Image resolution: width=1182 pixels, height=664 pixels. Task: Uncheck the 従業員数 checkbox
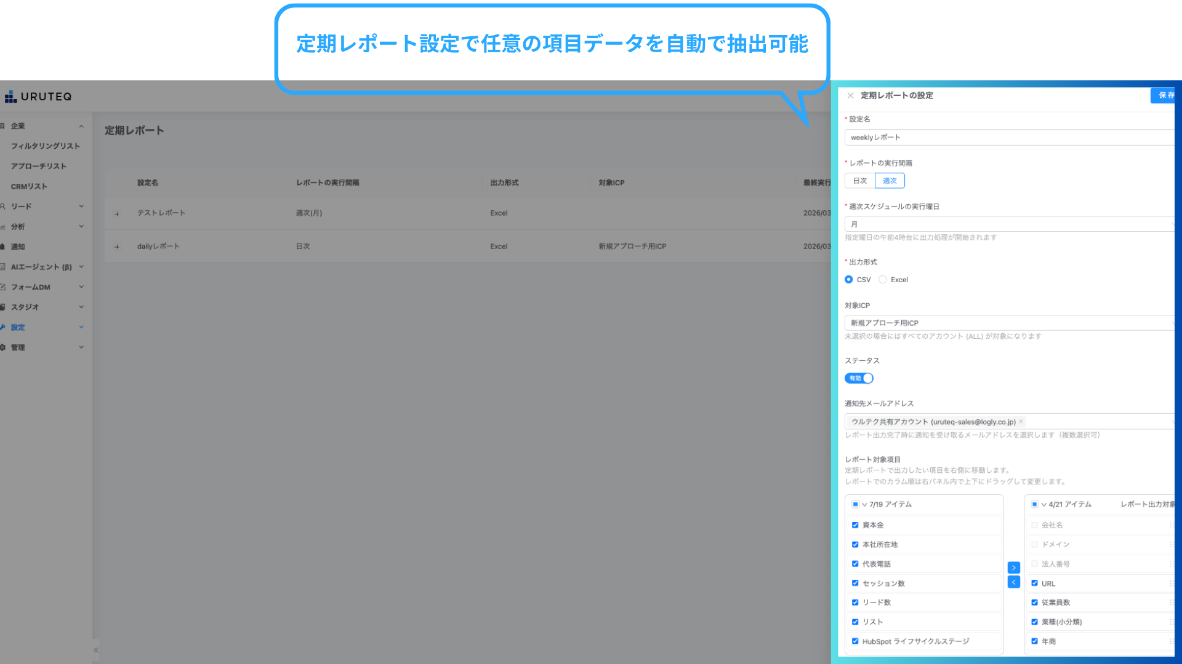[x=1034, y=603]
